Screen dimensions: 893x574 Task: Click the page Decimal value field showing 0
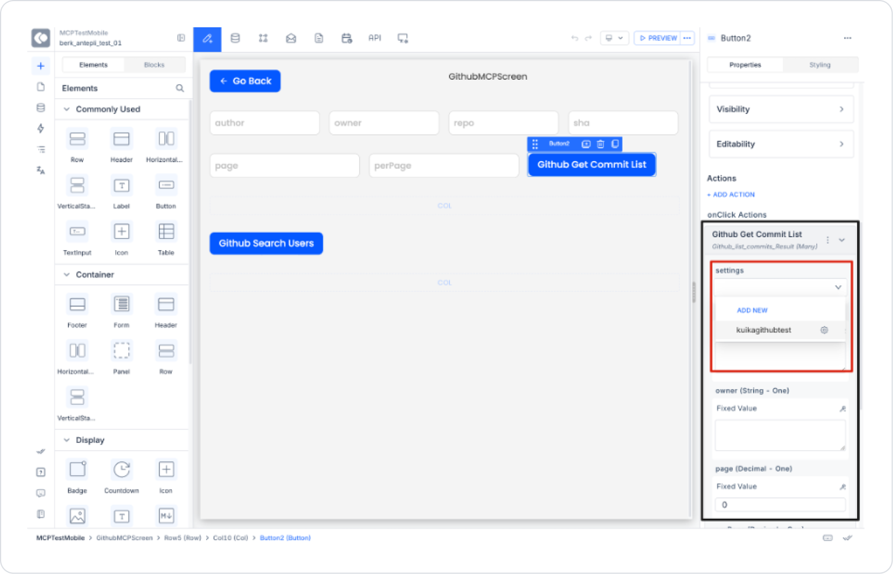780,505
